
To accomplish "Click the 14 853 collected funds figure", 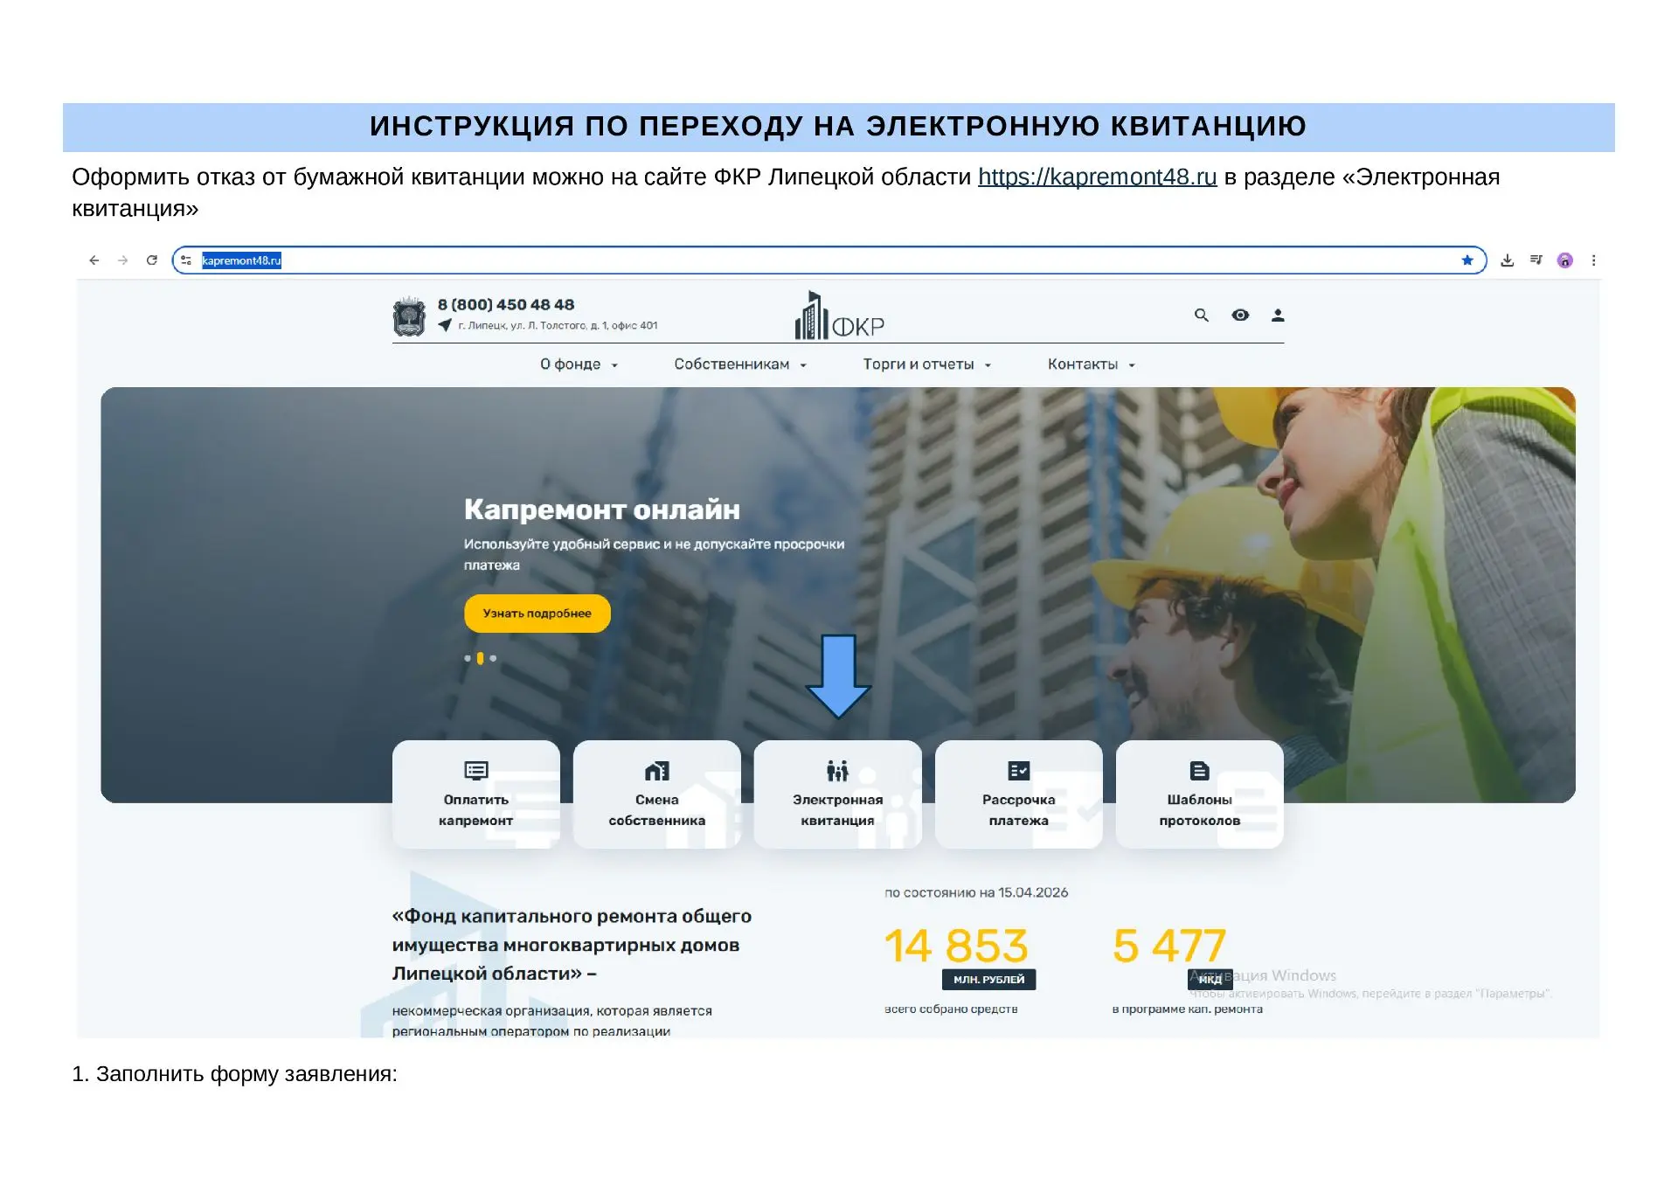I will pyautogui.click(x=956, y=947).
